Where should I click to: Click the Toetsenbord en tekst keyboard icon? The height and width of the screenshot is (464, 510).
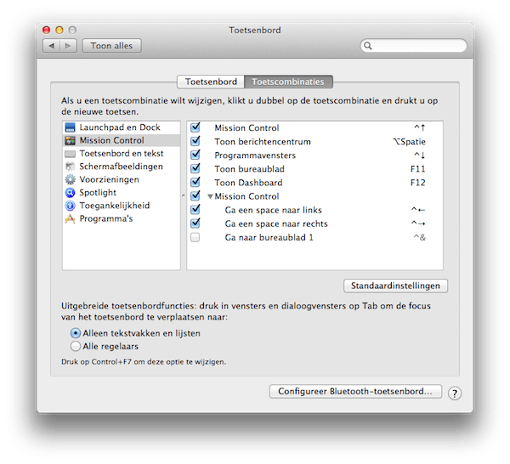point(70,154)
